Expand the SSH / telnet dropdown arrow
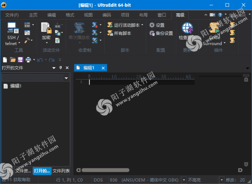Screen dimensions: 252x184 [19, 43]
